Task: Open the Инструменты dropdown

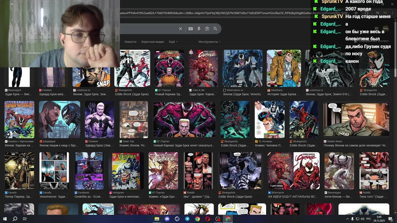Action: tap(210, 42)
